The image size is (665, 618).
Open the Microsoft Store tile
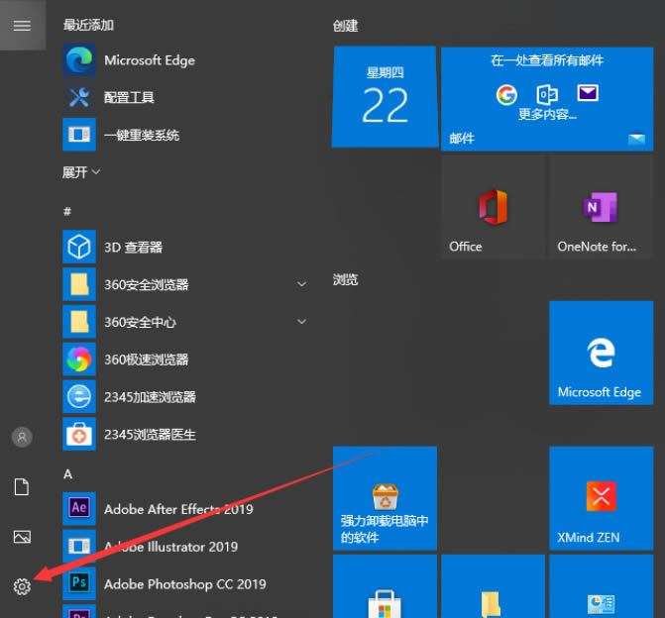coord(385,586)
